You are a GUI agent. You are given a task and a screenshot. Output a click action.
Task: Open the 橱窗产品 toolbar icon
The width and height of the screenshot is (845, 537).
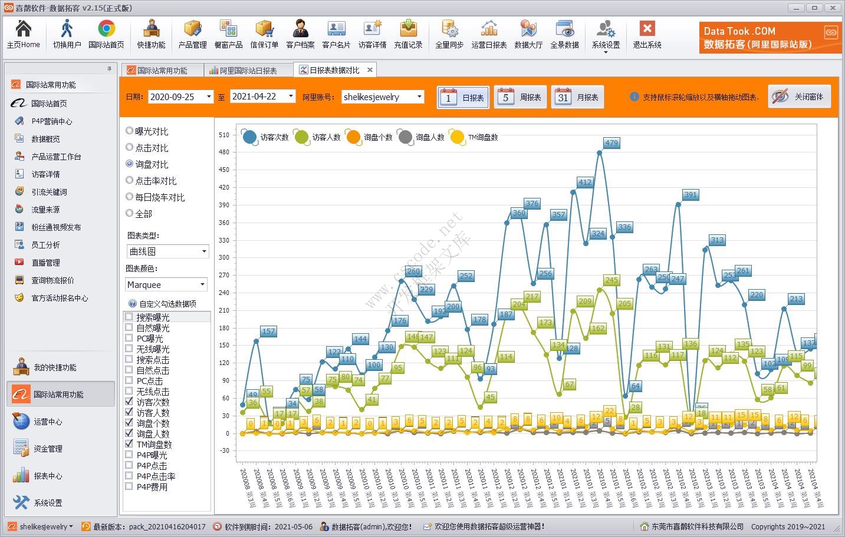228,34
